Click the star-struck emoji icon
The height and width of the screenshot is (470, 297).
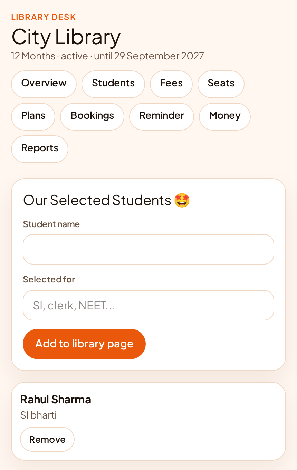[182, 200]
